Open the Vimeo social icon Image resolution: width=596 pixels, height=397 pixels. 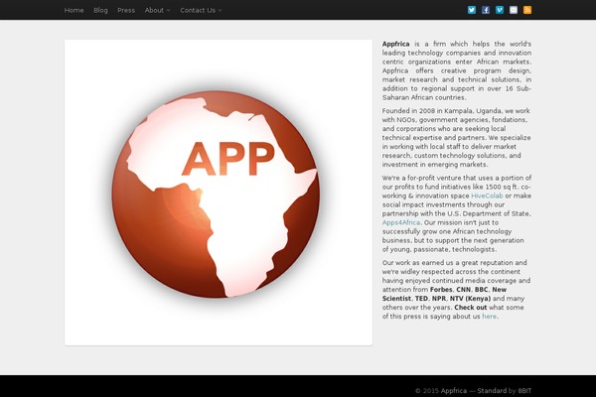(500, 10)
